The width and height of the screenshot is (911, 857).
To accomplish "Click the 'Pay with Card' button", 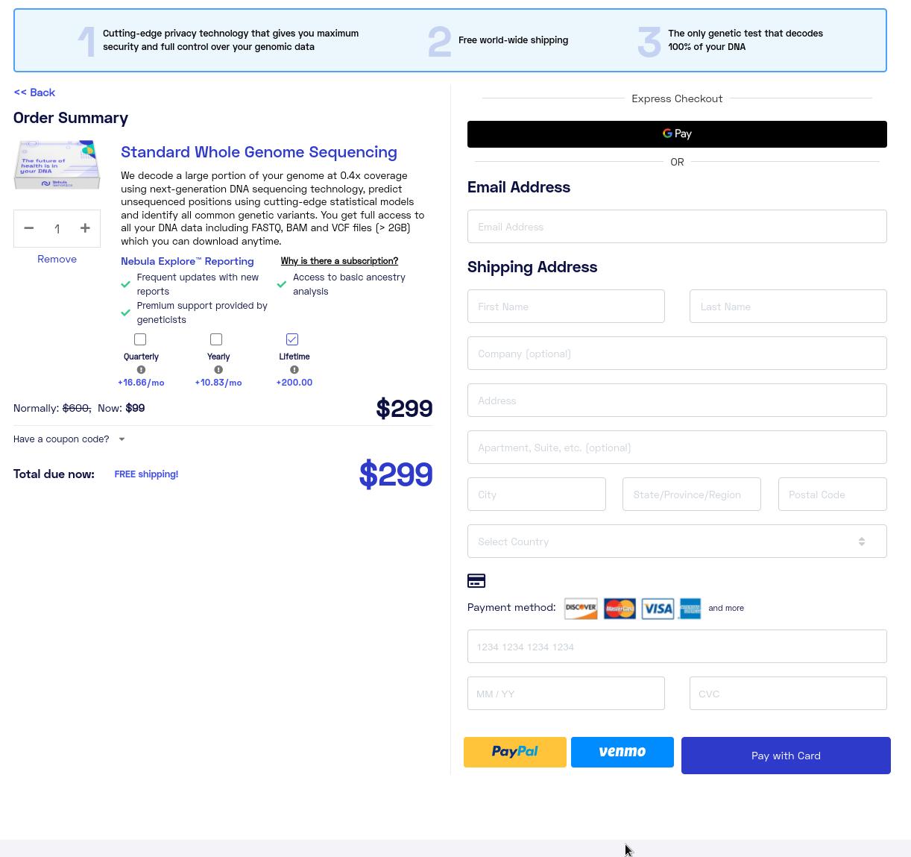I will click(x=786, y=756).
